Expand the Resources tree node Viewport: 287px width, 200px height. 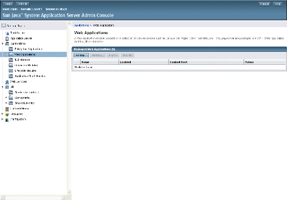click(x=2, y=114)
